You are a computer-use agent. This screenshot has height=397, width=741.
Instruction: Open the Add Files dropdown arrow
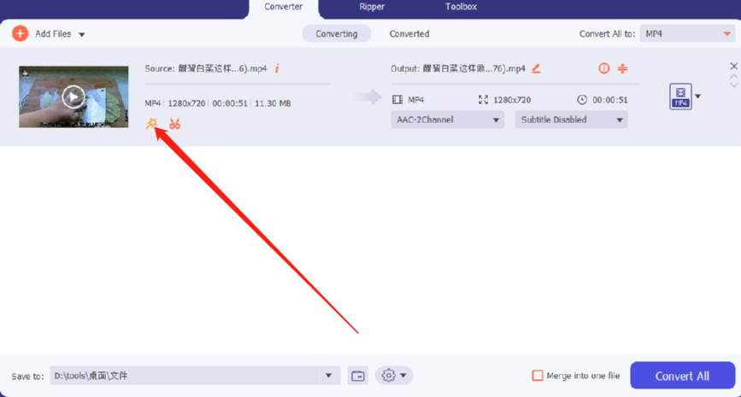(82, 34)
